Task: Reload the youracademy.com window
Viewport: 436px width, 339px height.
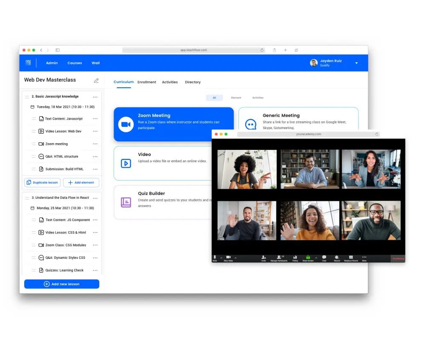Action: (x=377, y=134)
